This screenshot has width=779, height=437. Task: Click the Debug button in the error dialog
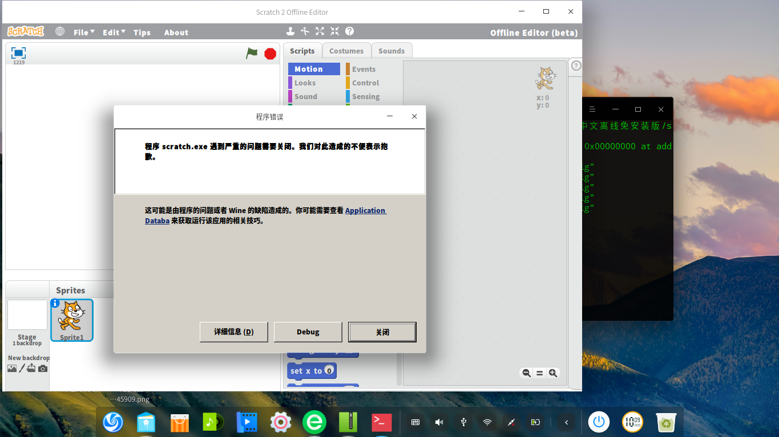click(x=308, y=332)
